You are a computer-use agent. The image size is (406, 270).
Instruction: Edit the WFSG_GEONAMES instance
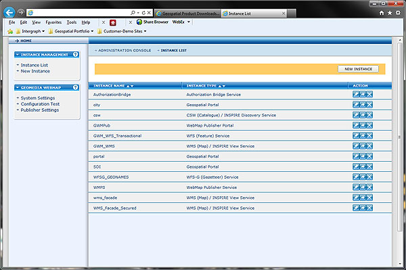(356, 177)
